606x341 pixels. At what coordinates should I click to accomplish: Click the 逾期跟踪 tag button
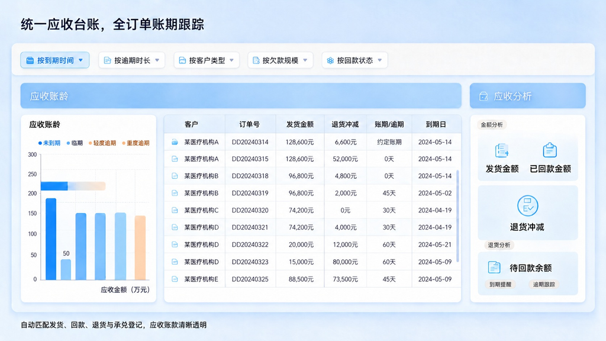coord(544,284)
